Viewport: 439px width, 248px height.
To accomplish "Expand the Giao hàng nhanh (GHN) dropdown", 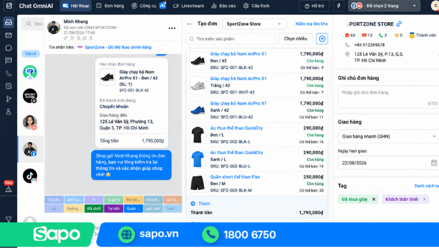I will coord(389,137).
